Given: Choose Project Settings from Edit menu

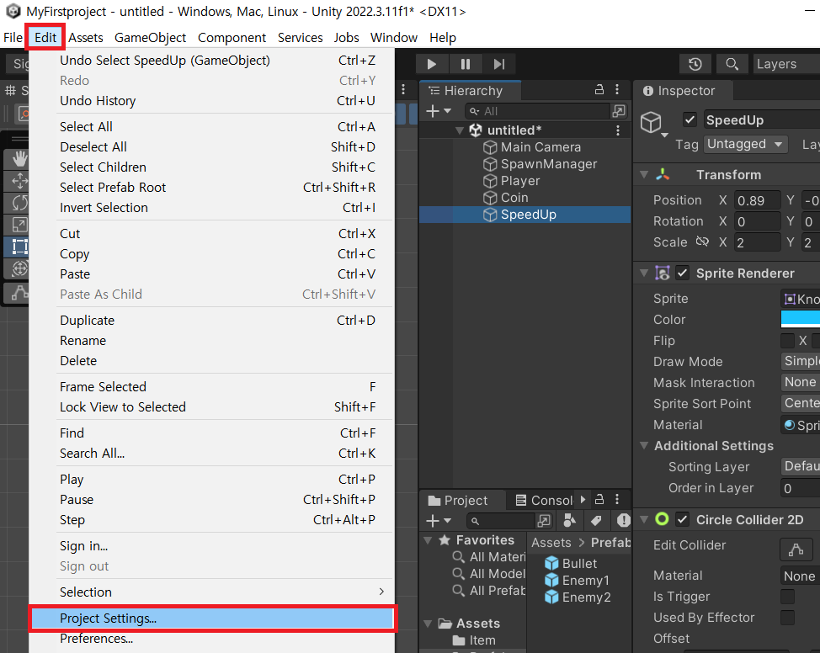Looking at the screenshot, I should [212, 618].
